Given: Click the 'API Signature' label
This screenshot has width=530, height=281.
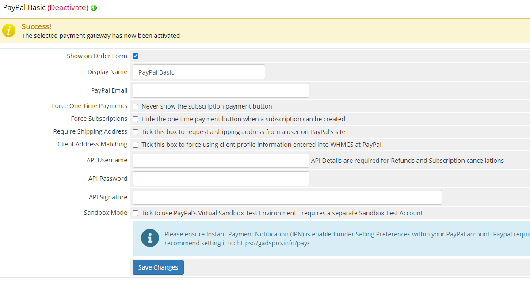Looking at the screenshot, I should (108, 197).
